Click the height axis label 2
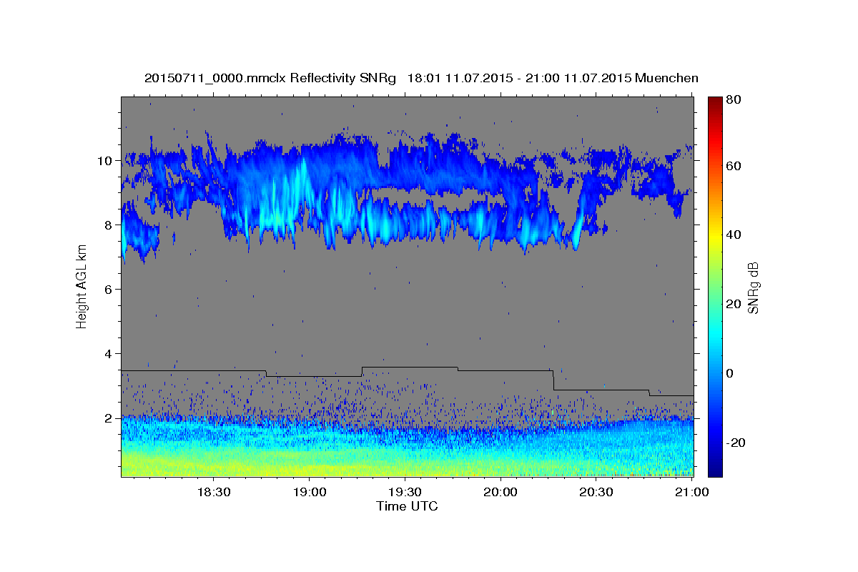The height and width of the screenshot is (572, 858). [x=110, y=418]
